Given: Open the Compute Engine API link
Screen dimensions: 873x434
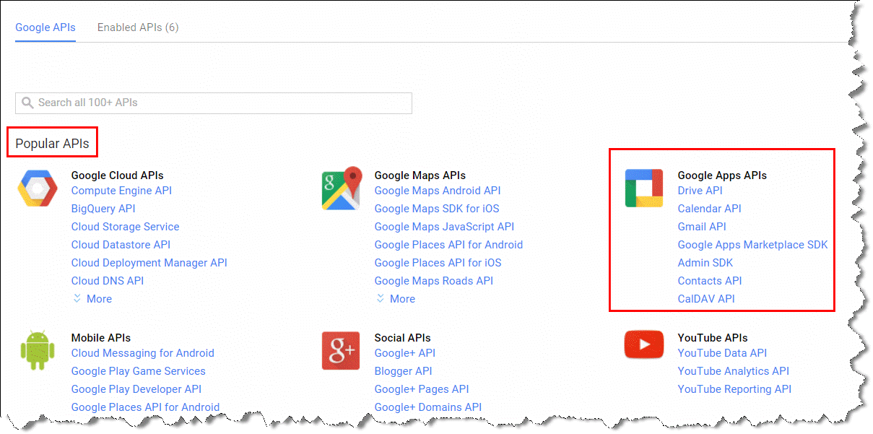Looking at the screenshot, I should pos(122,191).
